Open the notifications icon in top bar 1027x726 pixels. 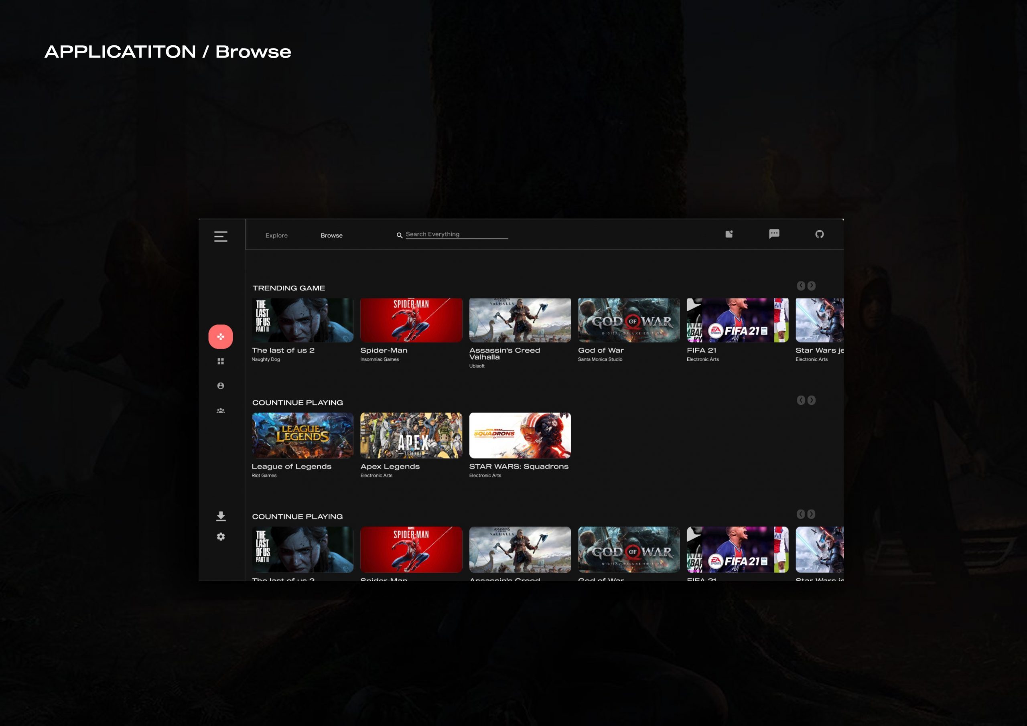point(729,234)
